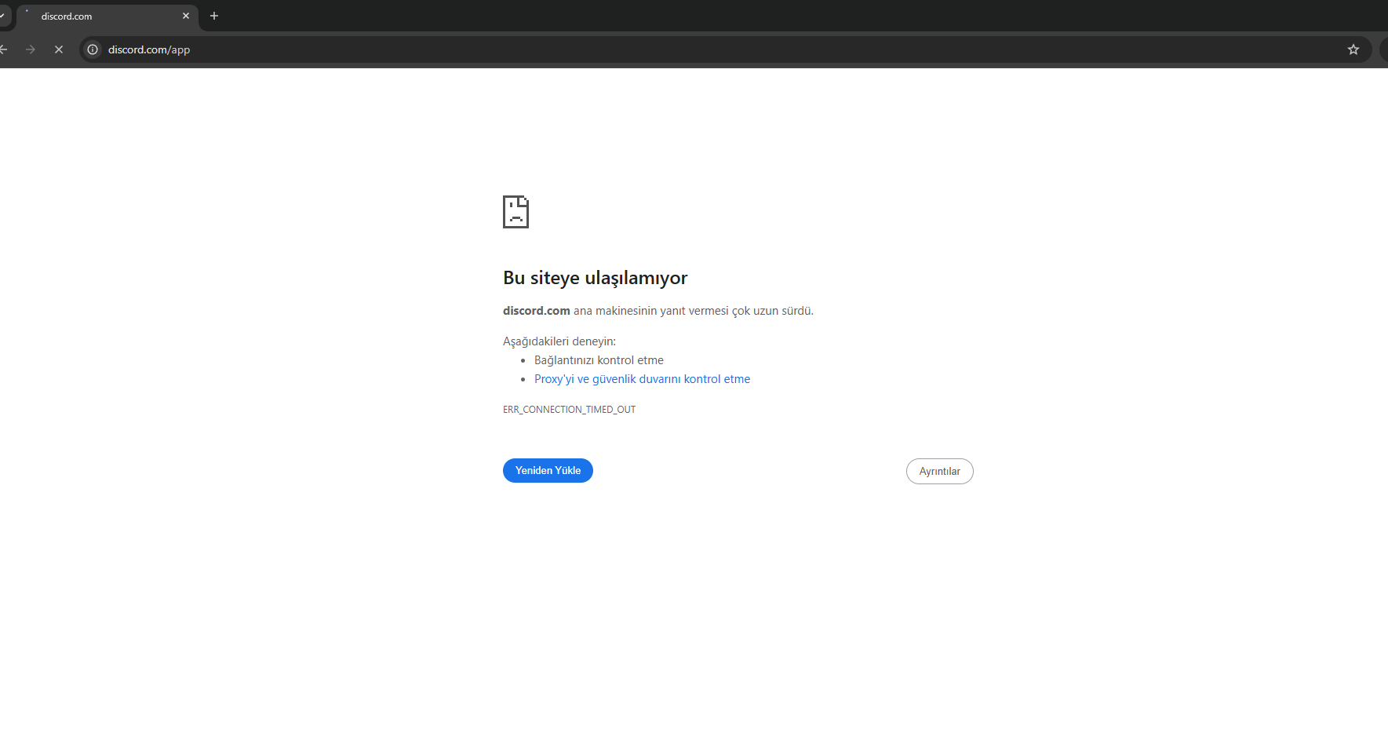Select the discord.com browser tab
The height and width of the screenshot is (737, 1388).
pos(107,16)
